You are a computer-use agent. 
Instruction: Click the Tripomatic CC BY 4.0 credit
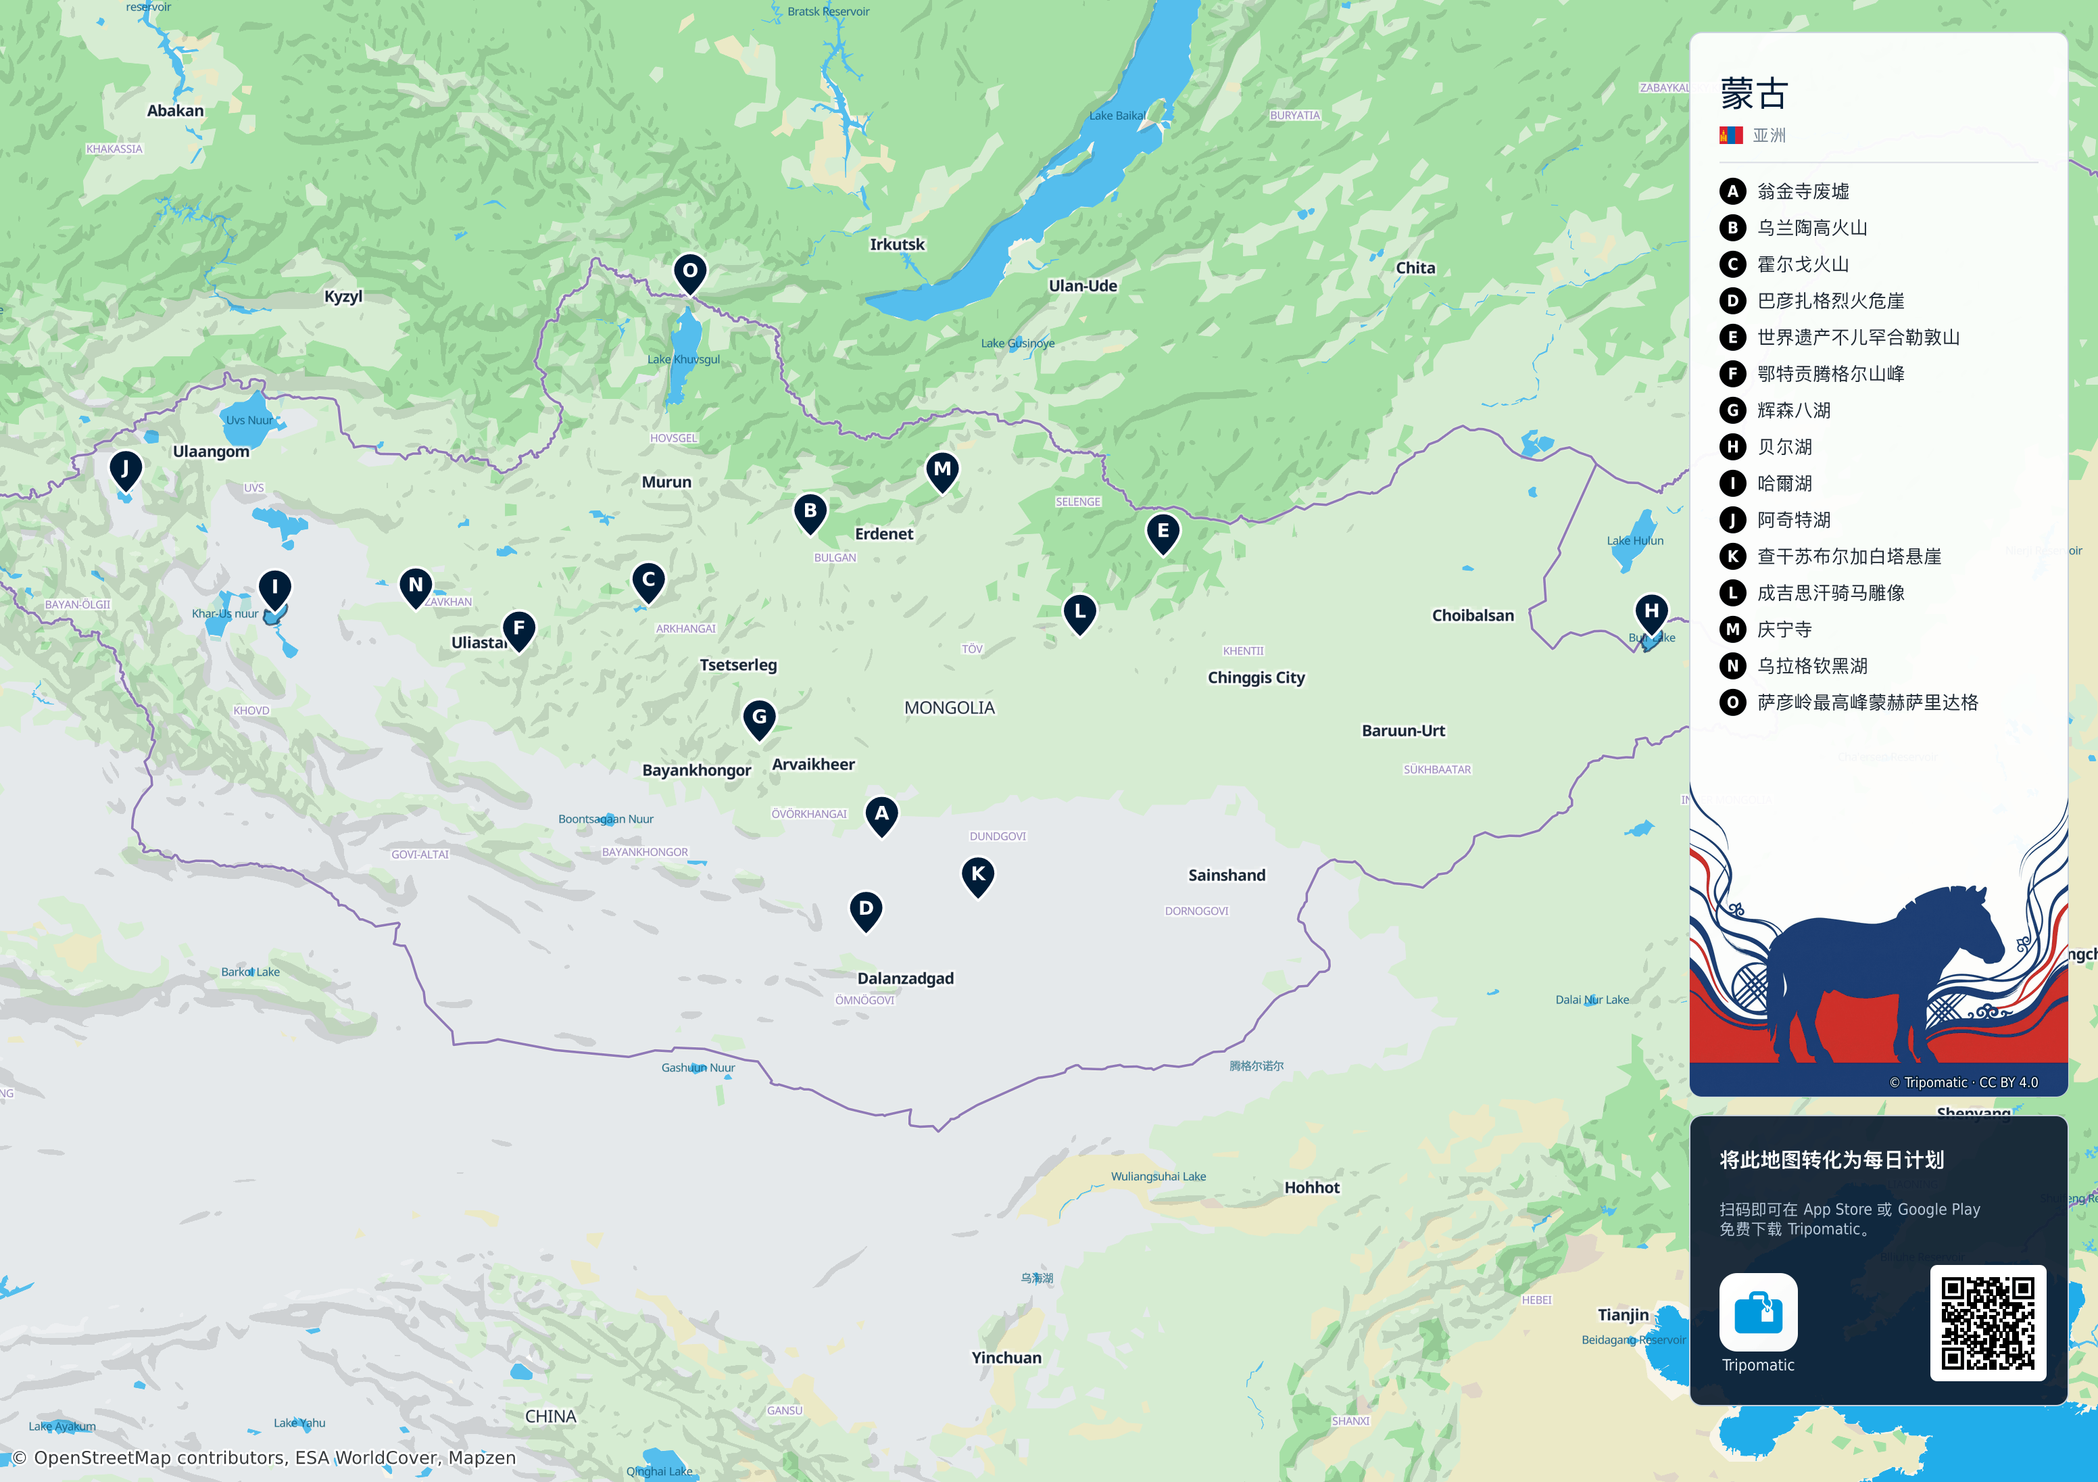[x=1963, y=1082]
